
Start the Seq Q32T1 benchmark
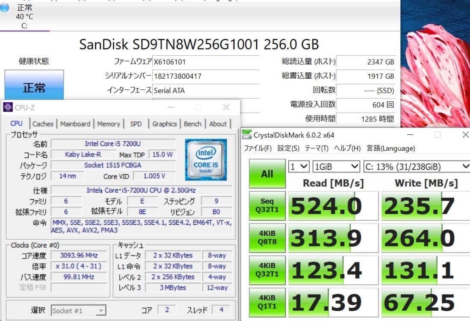click(x=267, y=205)
